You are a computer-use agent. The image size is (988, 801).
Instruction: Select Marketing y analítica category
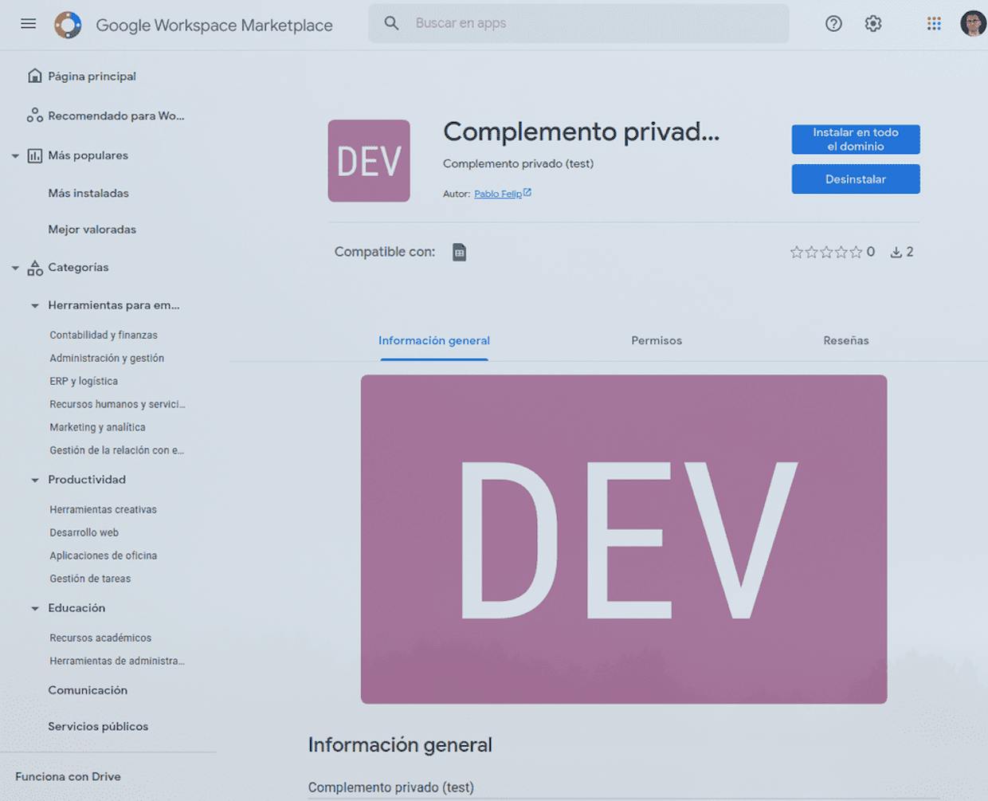pyautogui.click(x=97, y=427)
